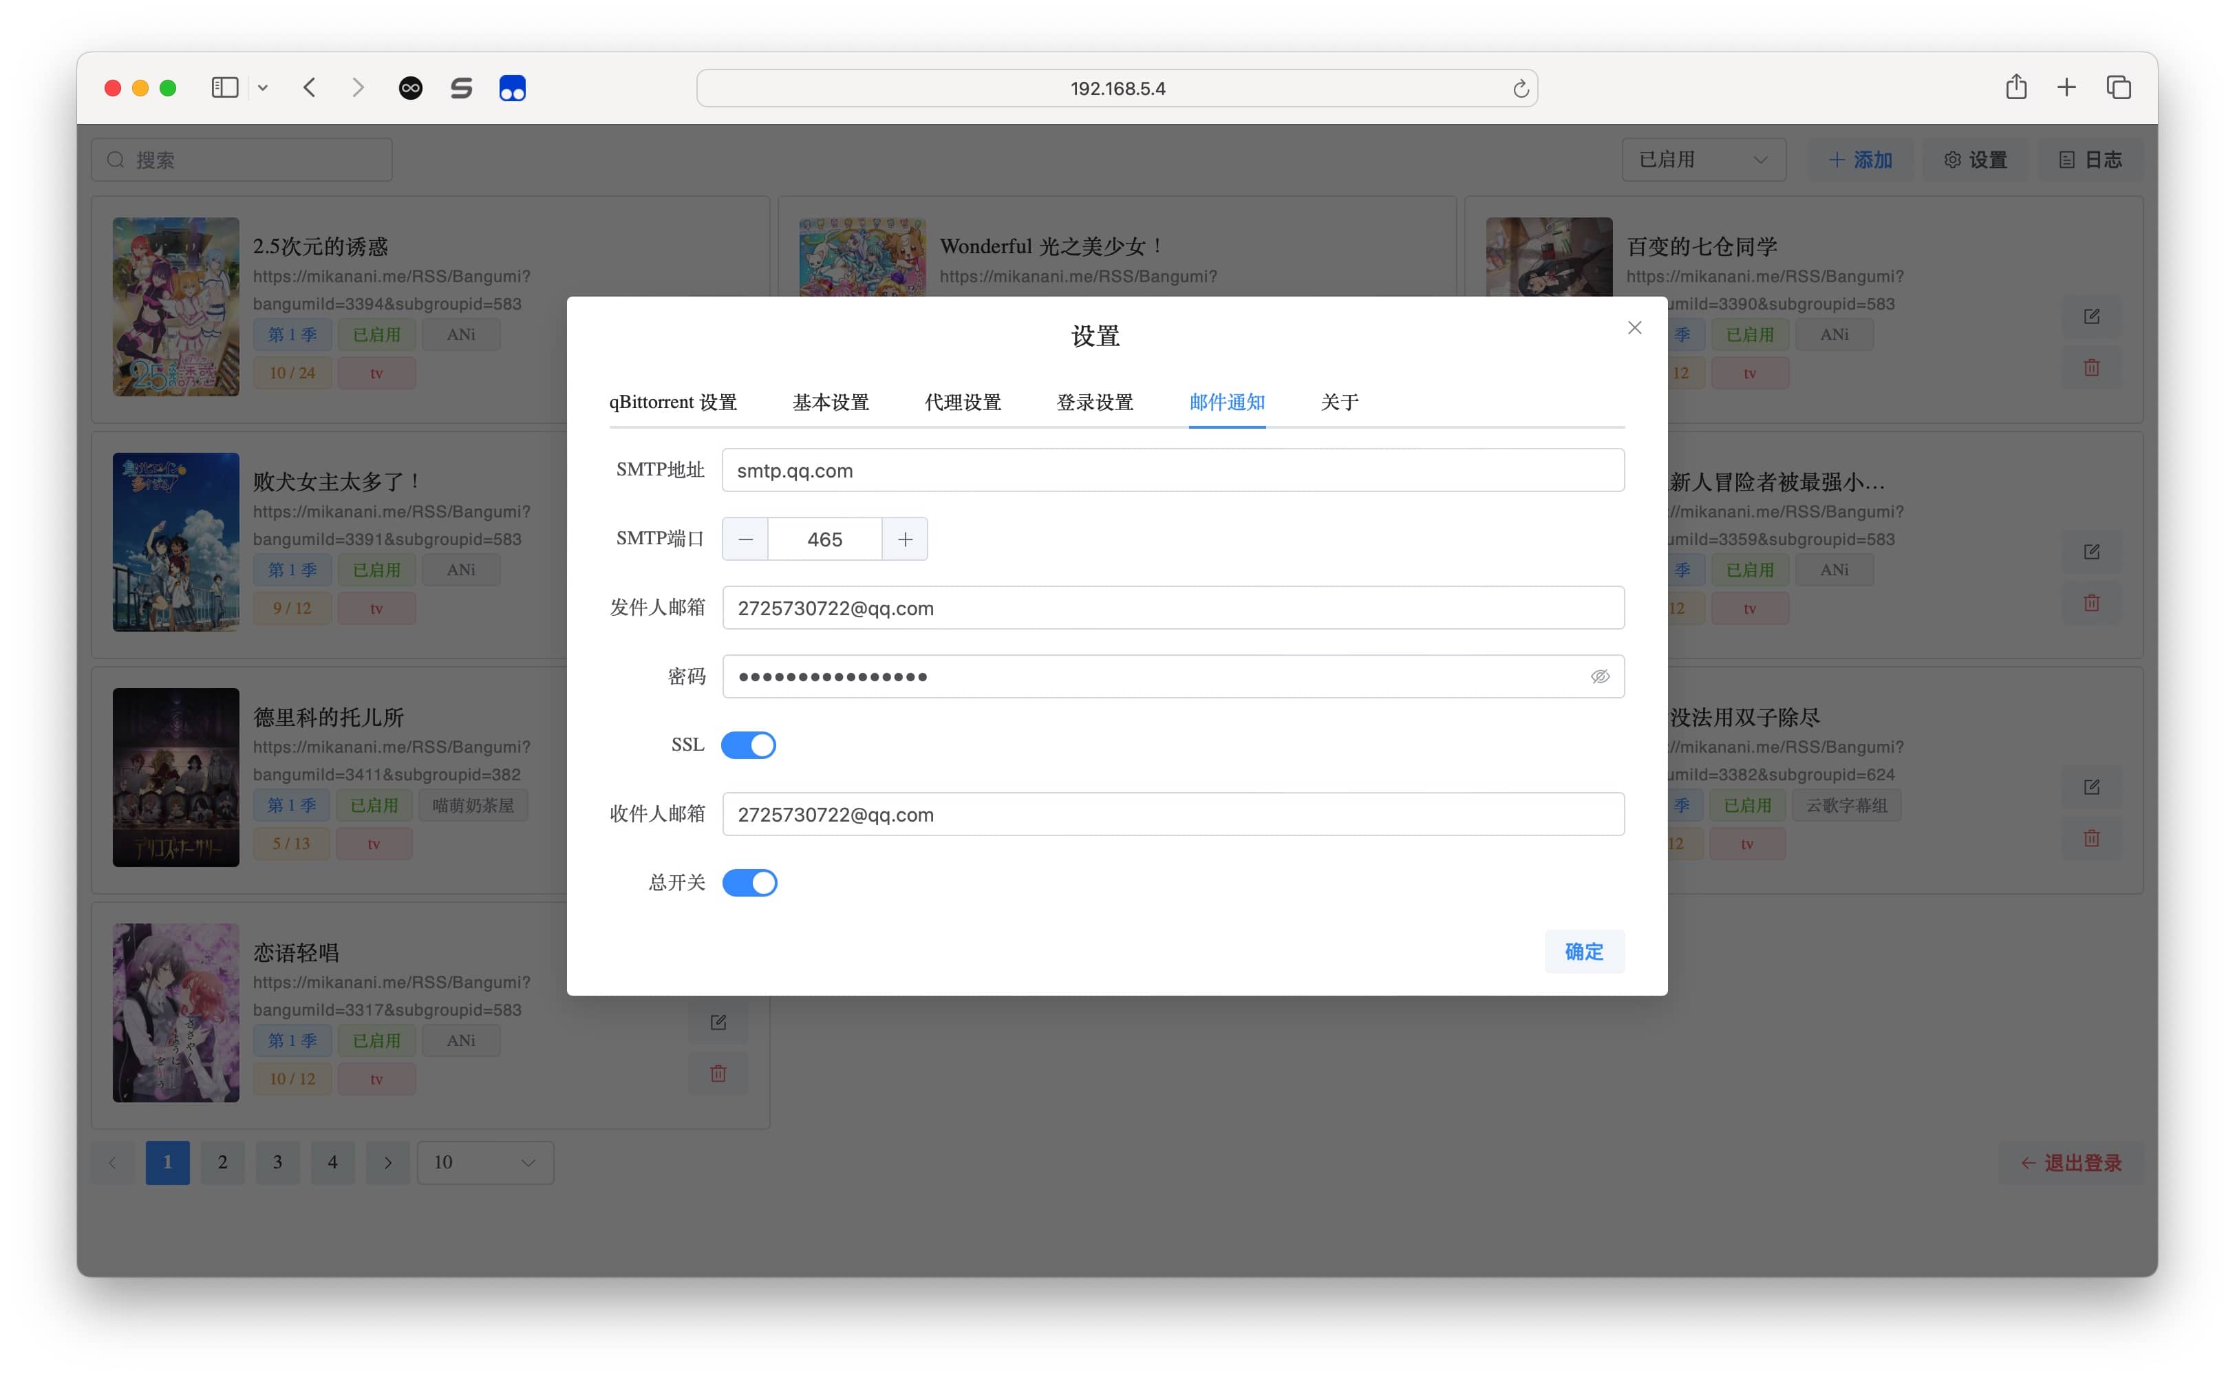Edit the 百变的七仓同学 entry

[x=2091, y=317]
